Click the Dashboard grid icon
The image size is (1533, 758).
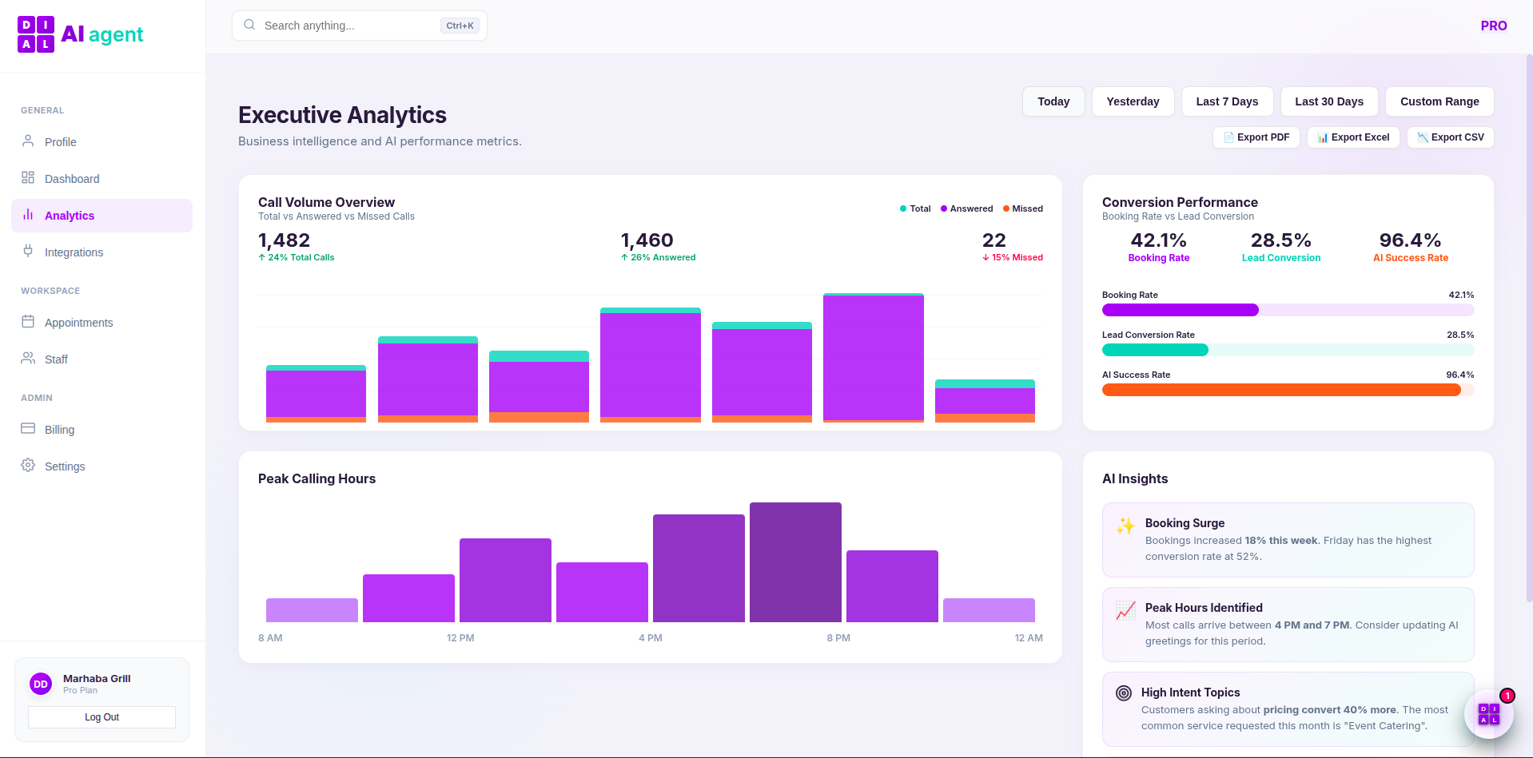28,178
